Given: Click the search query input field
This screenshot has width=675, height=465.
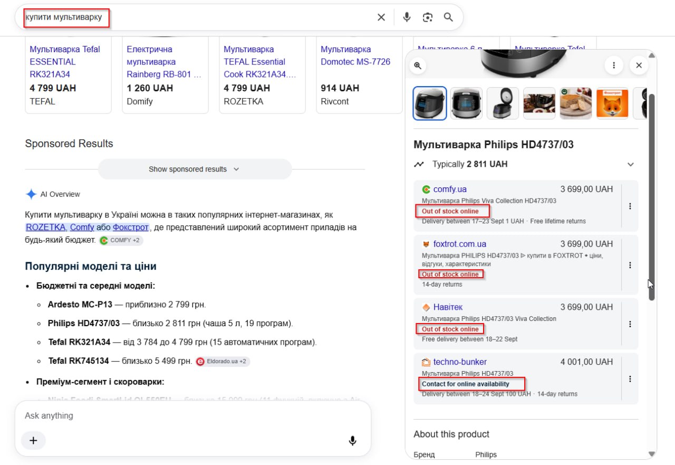Looking at the screenshot, I should point(198,17).
